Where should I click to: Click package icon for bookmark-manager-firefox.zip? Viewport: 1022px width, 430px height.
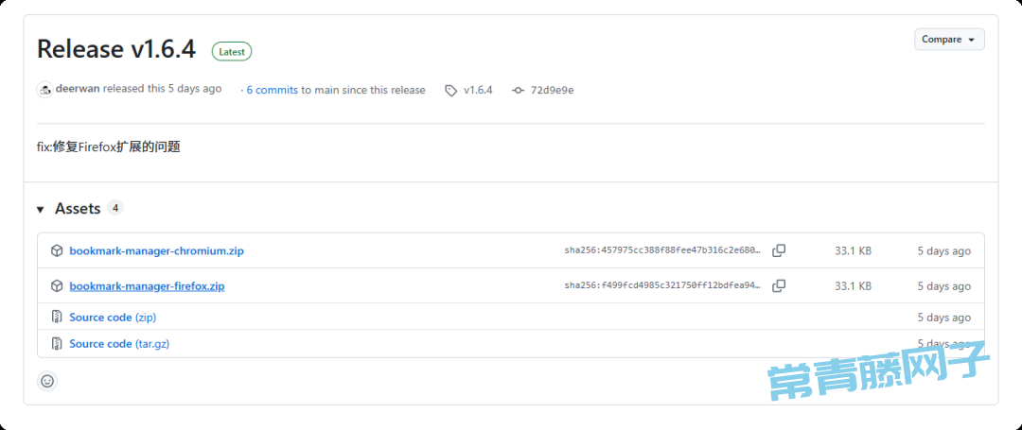(x=57, y=285)
